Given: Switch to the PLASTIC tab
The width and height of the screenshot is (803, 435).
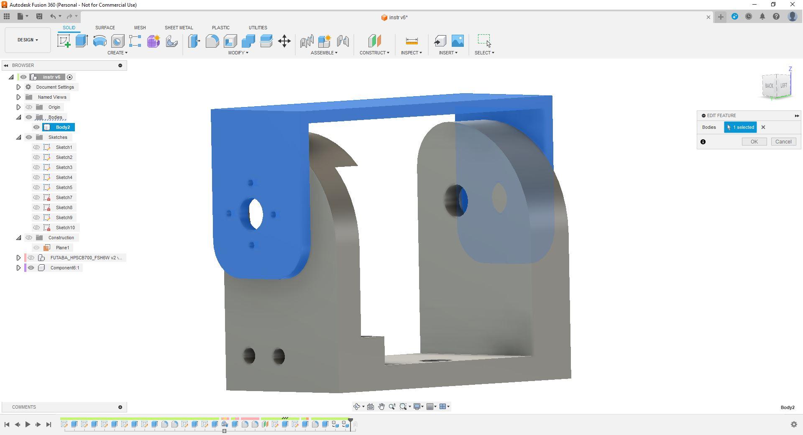Looking at the screenshot, I should (x=221, y=28).
